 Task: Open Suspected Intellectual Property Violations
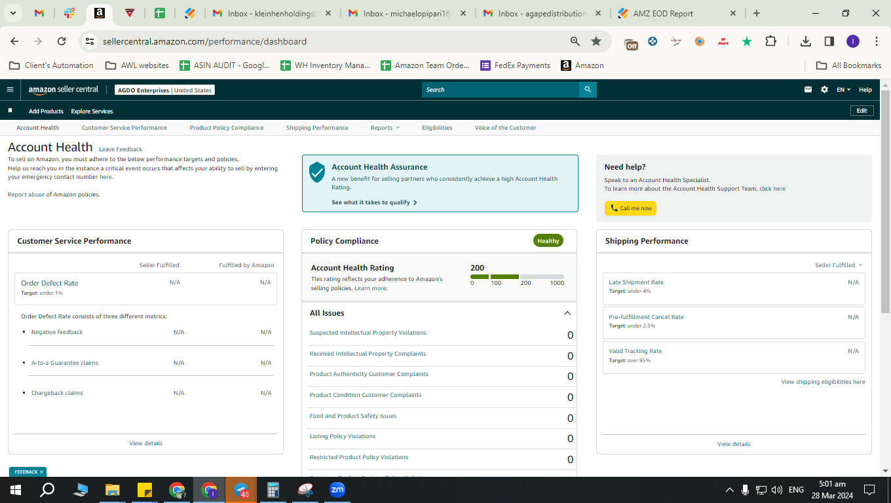click(368, 333)
